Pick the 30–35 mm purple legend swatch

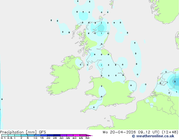[64, 135]
